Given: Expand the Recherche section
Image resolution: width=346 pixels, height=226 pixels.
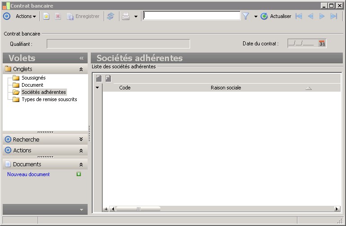Looking at the screenshot, I should coord(81,139).
